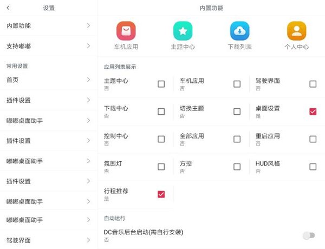Image resolution: width=325 pixels, height=249 pixels.
Task: Uncheck the 行程推荐 checkbox
Action: pyautogui.click(x=161, y=194)
